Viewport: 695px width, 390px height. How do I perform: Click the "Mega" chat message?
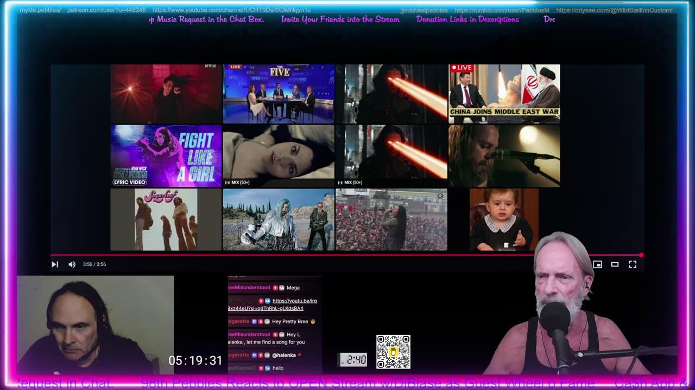click(293, 288)
